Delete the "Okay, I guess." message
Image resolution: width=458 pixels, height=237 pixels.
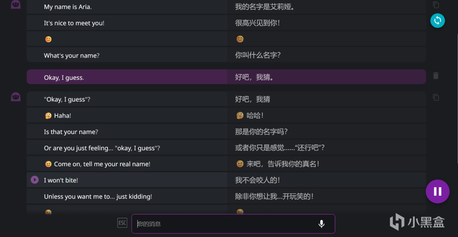coord(435,76)
